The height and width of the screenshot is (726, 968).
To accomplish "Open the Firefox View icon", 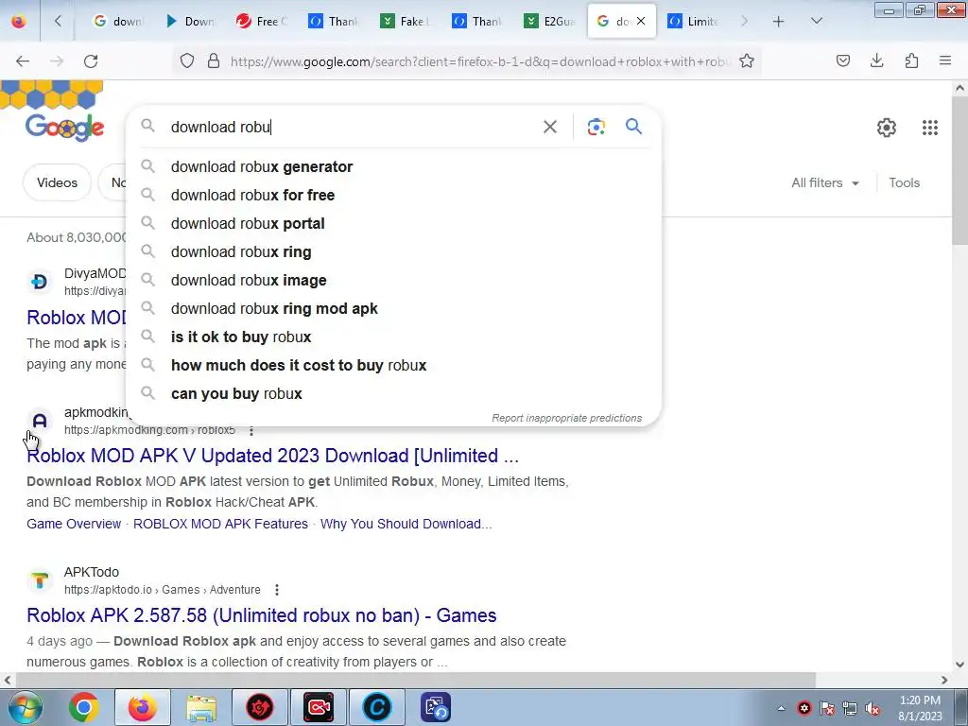I will (19, 21).
